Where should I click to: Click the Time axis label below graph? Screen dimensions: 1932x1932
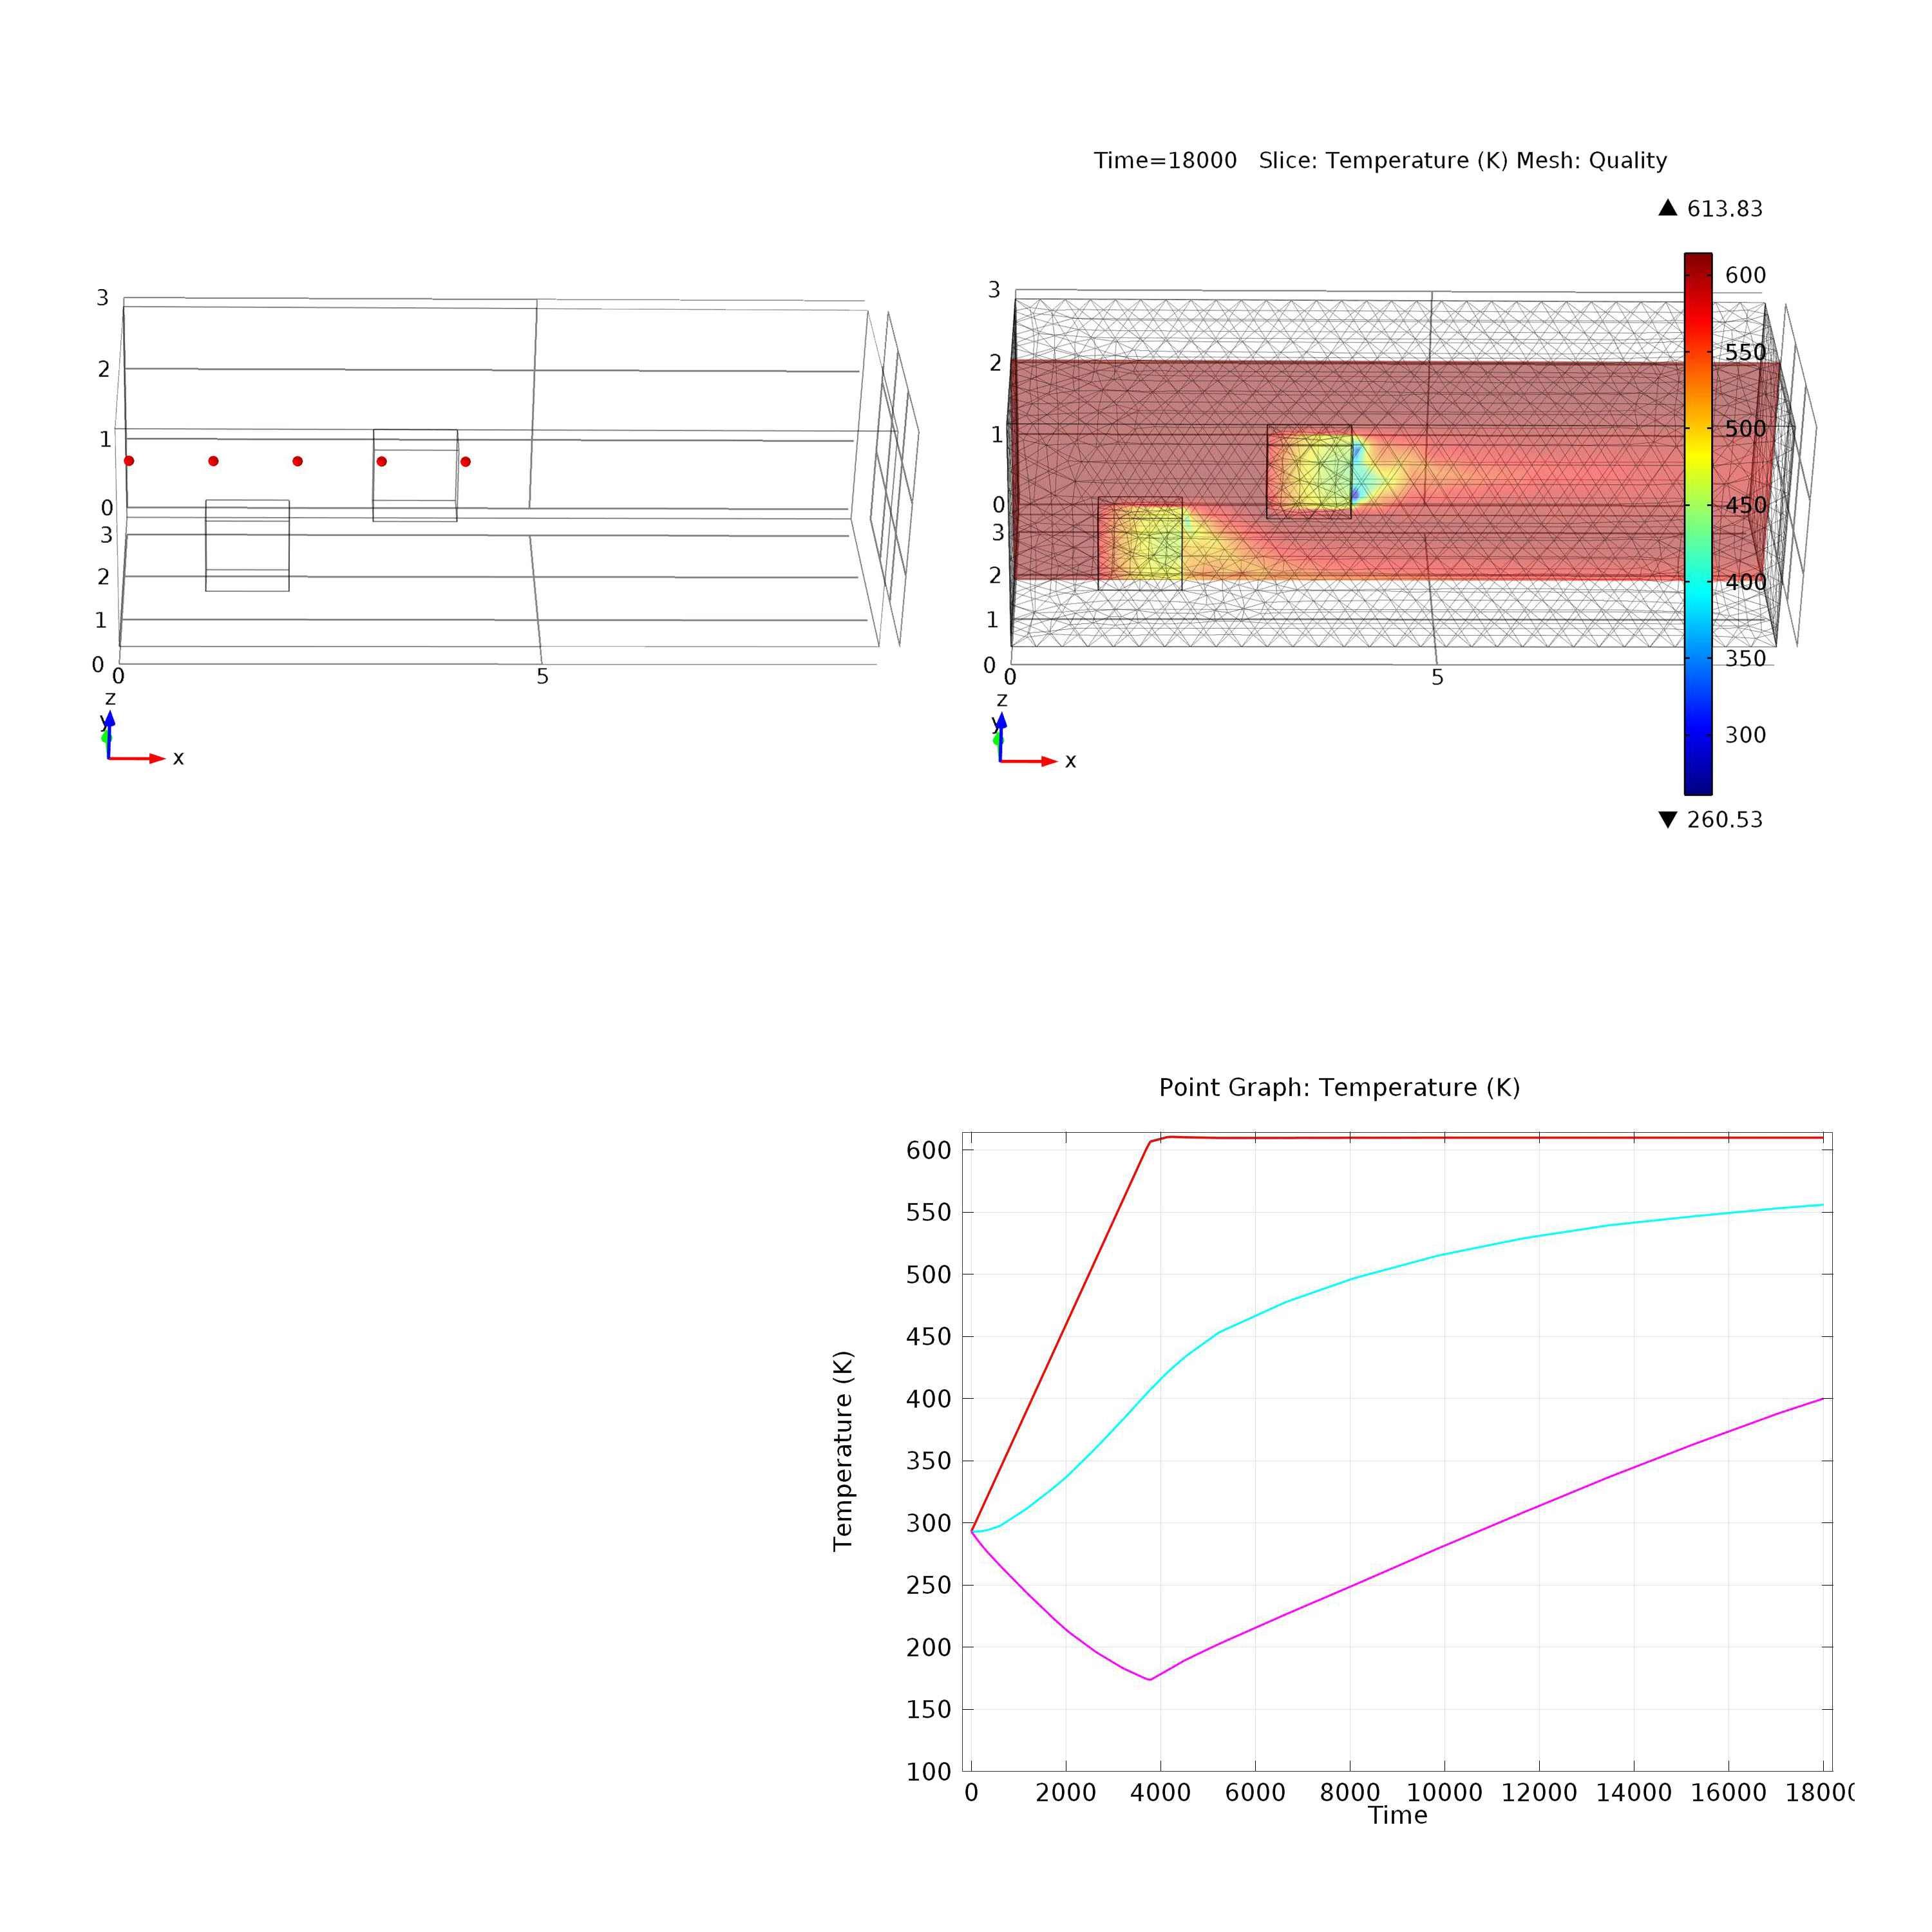(x=1397, y=1815)
